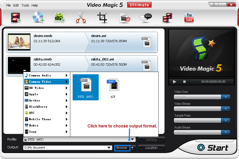239x159 pixels.
Task: Select the Common Video category
Action: pyautogui.click(x=47, y=82)
